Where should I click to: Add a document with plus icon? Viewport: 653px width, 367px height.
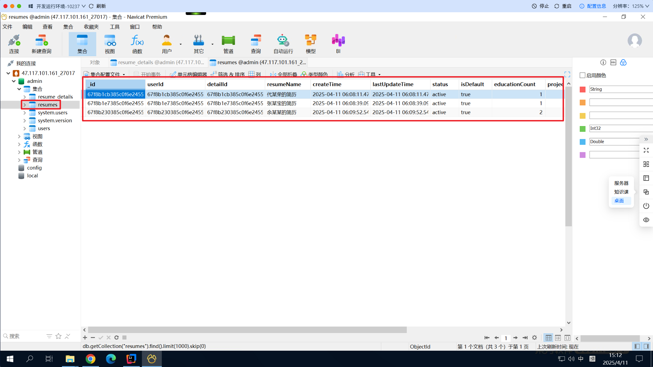coord(85,337)
